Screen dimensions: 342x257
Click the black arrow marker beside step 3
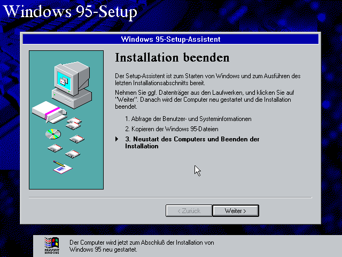117,139
